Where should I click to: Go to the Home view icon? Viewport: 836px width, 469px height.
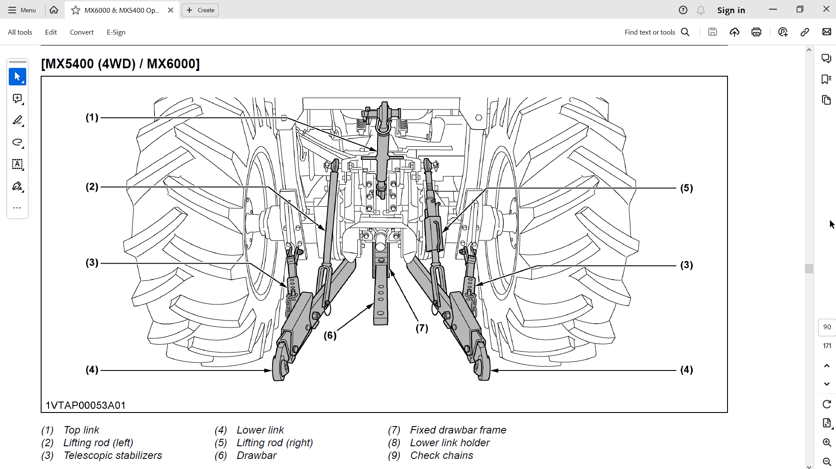coord(54,10)
